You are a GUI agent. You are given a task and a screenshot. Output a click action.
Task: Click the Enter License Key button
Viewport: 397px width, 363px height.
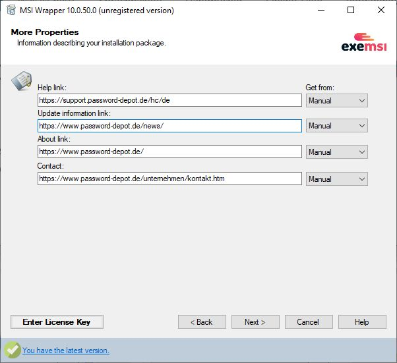(x=57, y=321)
